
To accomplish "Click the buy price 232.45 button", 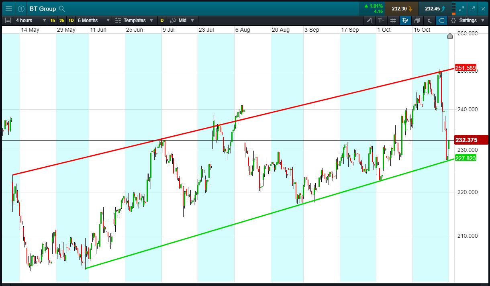I will pos(434,8).
